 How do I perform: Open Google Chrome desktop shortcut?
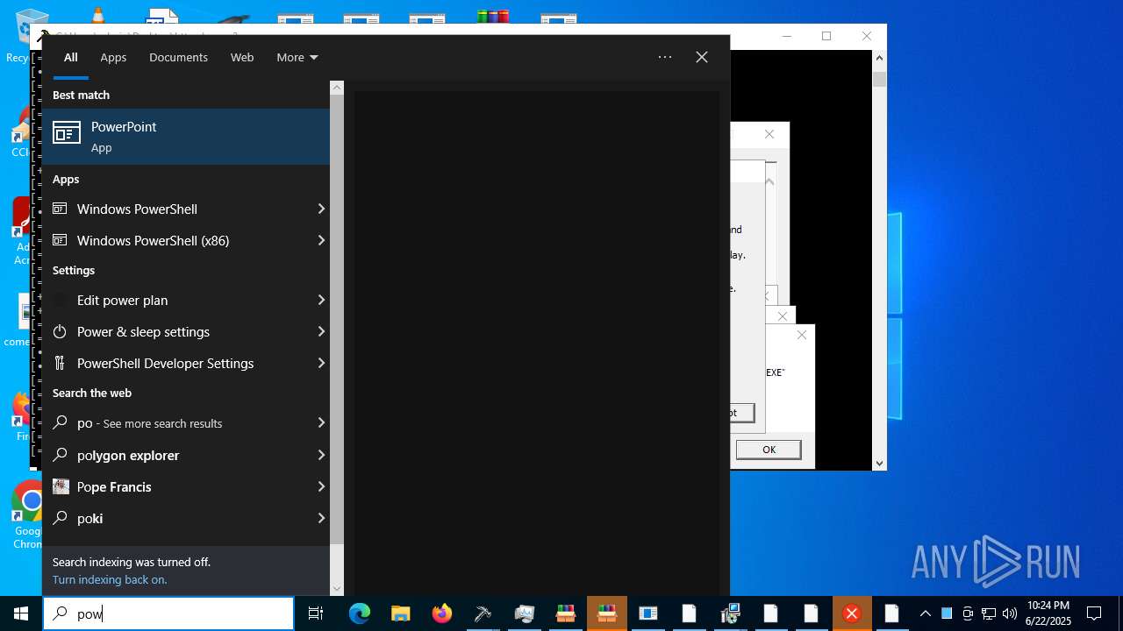28,515
